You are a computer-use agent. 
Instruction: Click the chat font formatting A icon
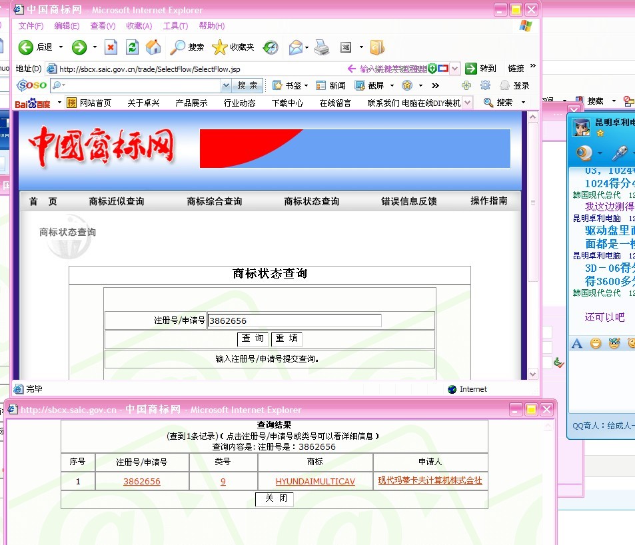pyautogui.click(x=577, y=343)
